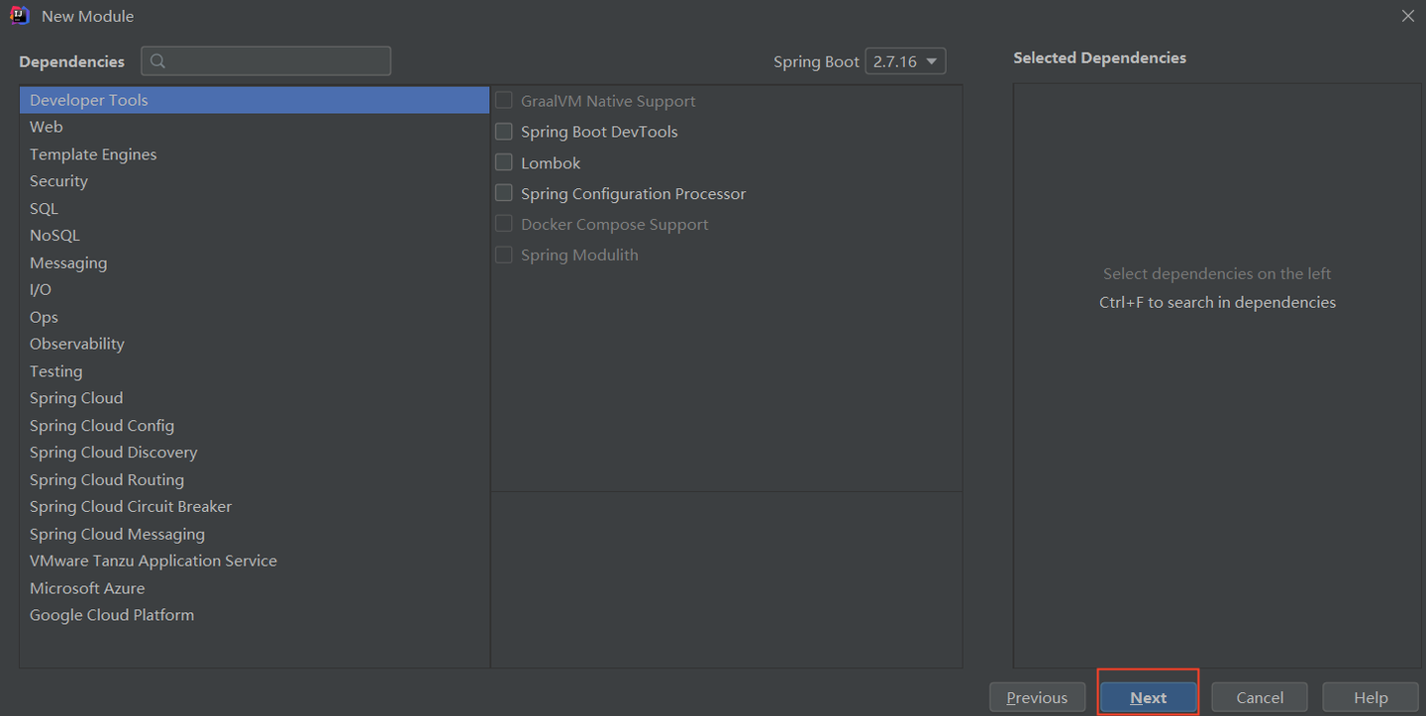
Task: Select the Google Cloud Platform category
Action: click(112, 615)
